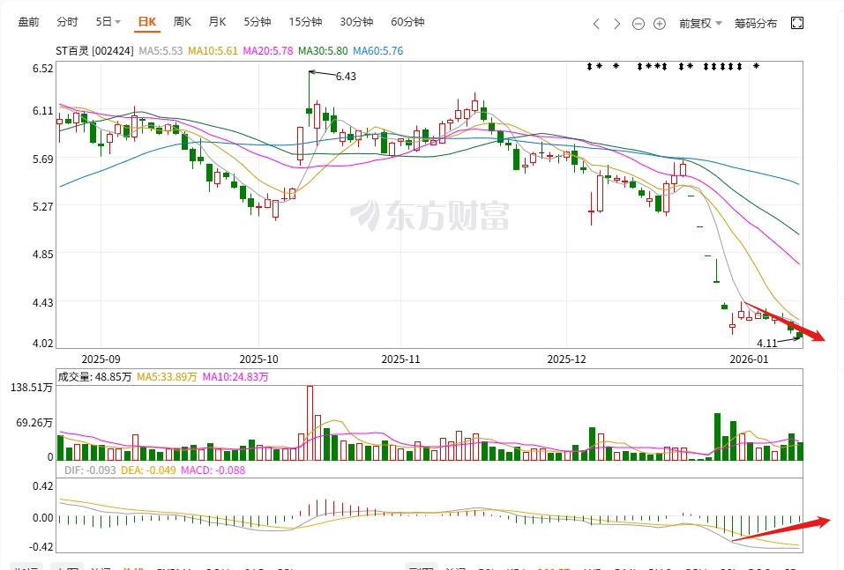Screen dimensions: 844x570
Task: Enter fullscreen chart view
Action: (x=797, y=23)
